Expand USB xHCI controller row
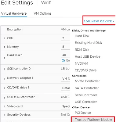Image resolution: width=116 pixels, height=122 pixels. (4, 98)
